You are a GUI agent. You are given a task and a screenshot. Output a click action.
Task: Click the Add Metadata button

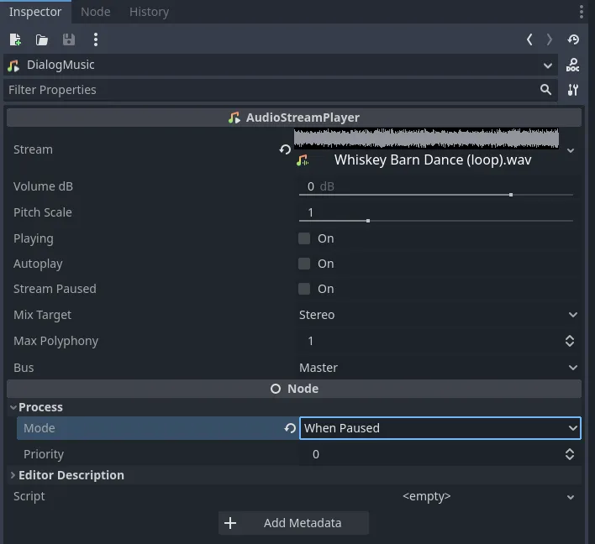pyautogui.click(x=293, y=523)
